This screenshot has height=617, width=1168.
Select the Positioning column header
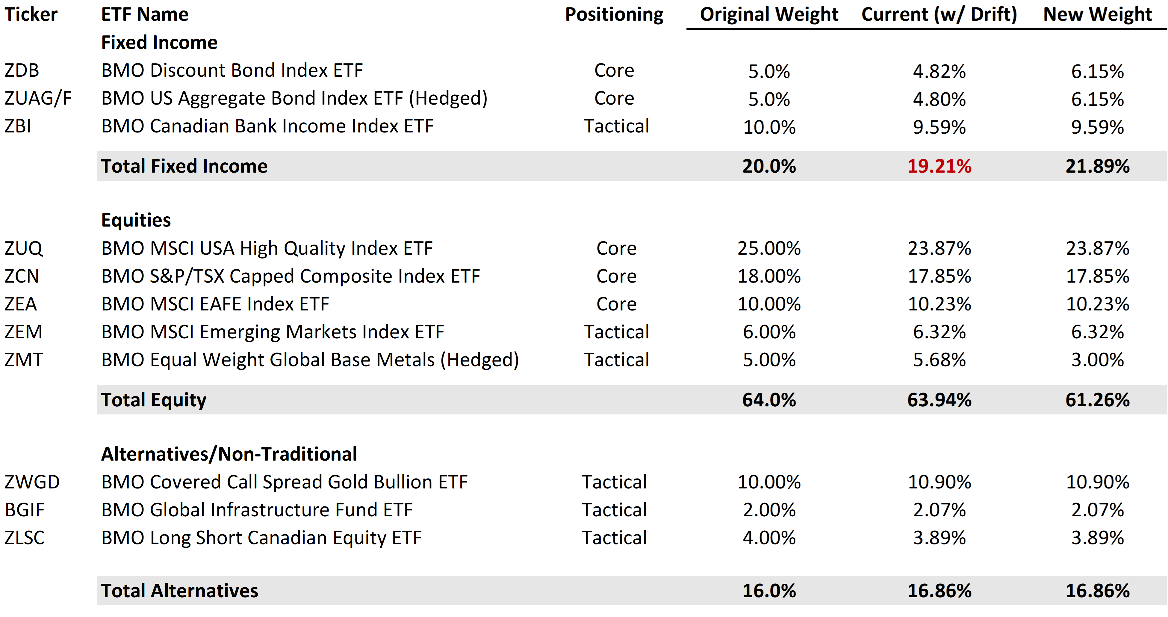(x=614, y=14)
